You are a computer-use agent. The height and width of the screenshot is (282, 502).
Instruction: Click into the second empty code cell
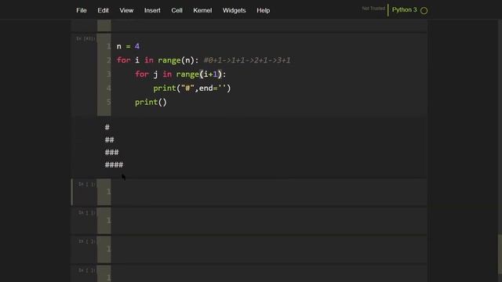point(269,221)
